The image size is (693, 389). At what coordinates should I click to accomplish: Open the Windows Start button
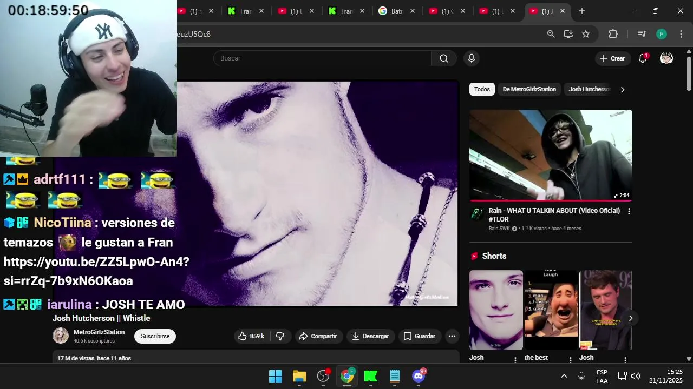(x=275, y=376)
